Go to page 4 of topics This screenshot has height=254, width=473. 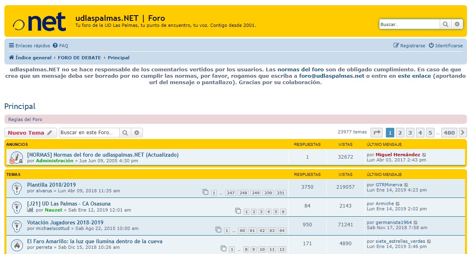420,133
